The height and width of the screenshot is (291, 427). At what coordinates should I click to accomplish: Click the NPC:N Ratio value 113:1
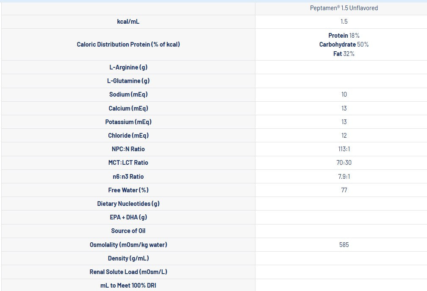pos(344,149)
